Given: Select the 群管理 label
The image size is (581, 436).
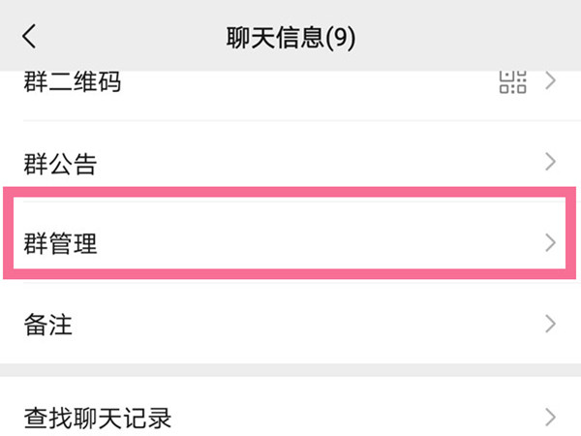Looking at the screenshot, I should pyautogui.click(x=60, y=243).
